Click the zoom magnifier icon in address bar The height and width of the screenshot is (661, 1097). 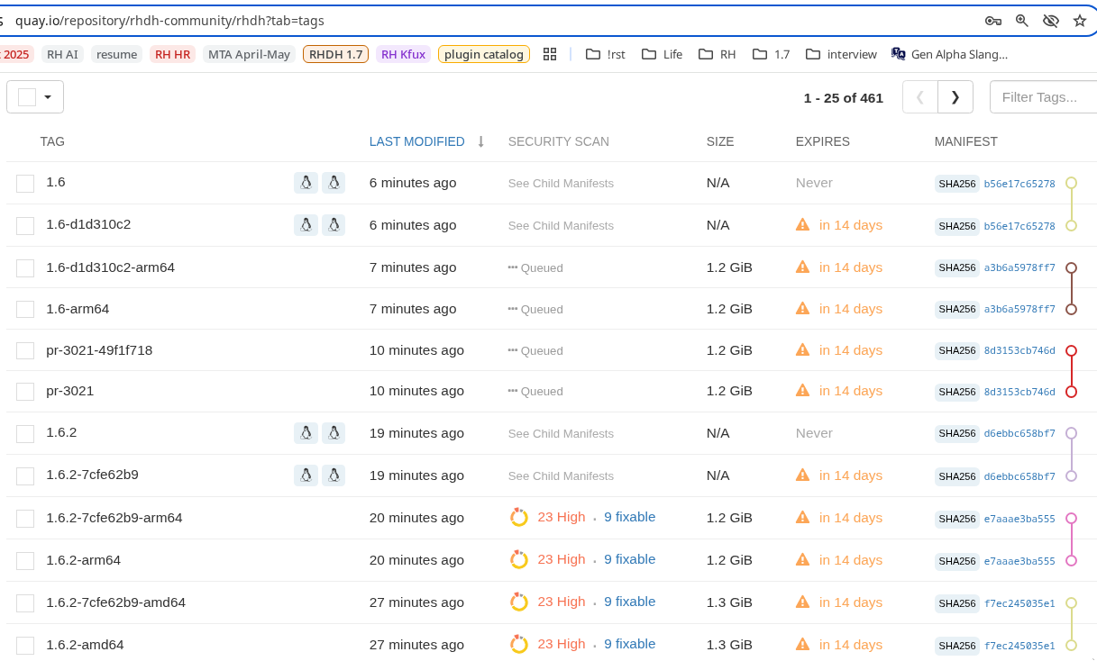[x=1021, y=21]
